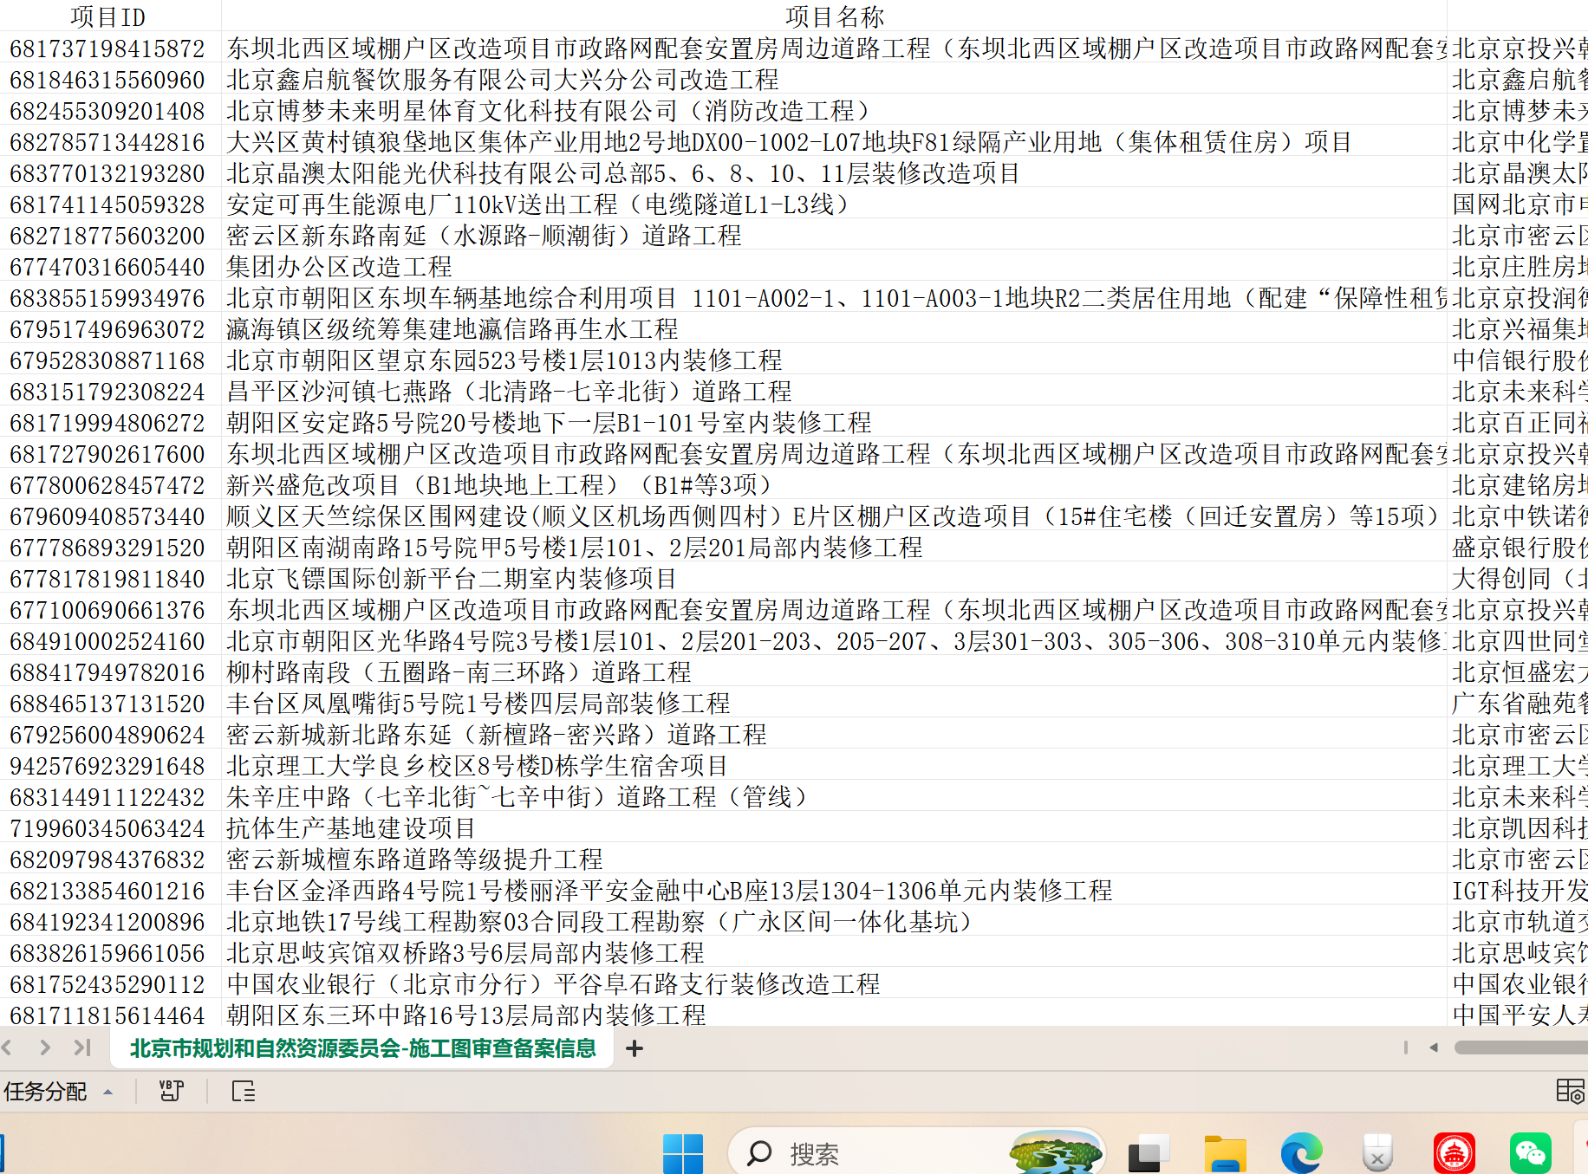Select cell with 抗体生产基地建设项目

coord(350,827)
